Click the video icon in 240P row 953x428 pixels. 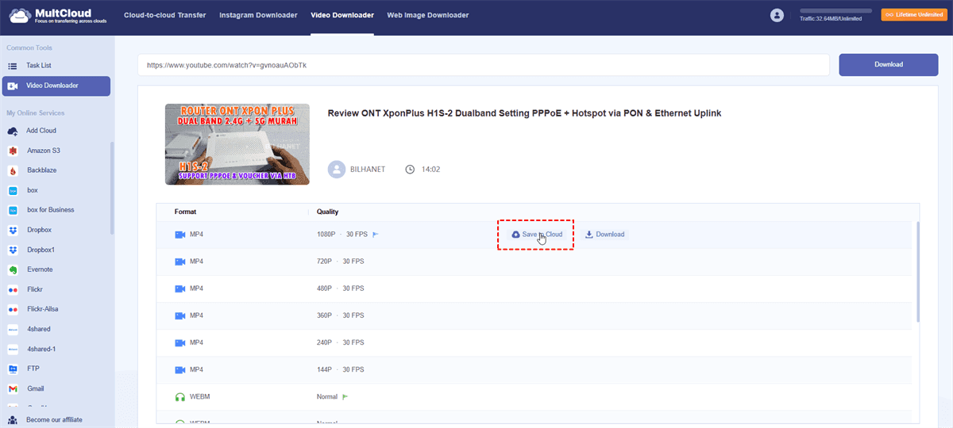point(179,342)
